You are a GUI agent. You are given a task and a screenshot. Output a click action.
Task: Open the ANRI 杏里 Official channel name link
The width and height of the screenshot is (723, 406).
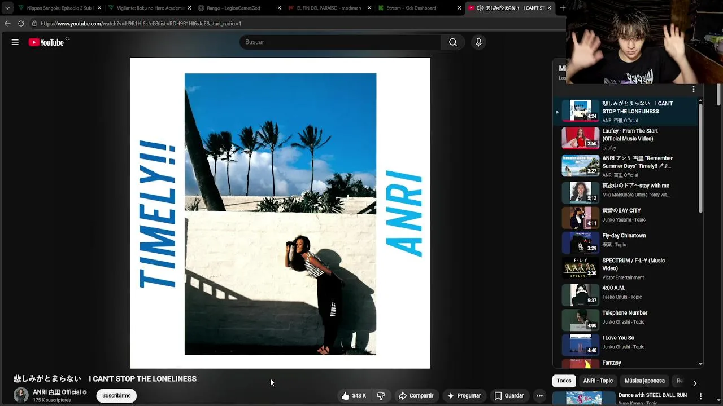point(56,392)
